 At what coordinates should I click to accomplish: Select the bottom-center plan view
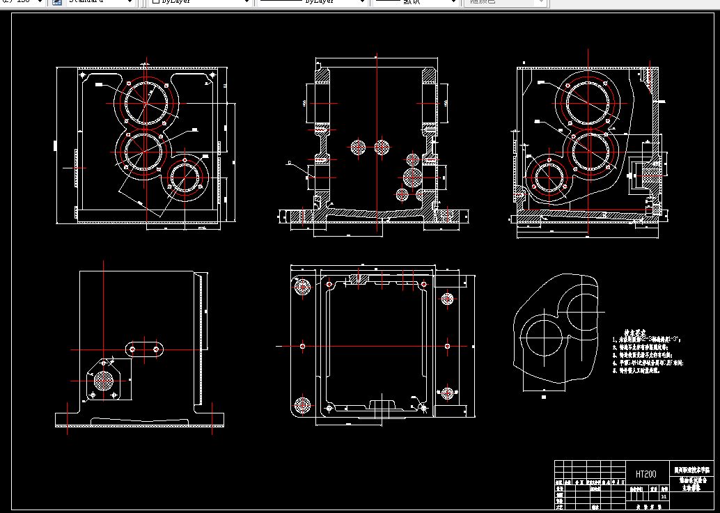pos(377,345)
